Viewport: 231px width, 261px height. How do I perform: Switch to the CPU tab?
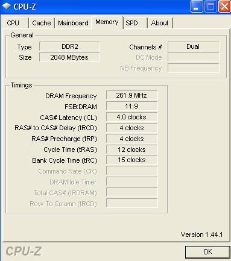click(x=16, y=23)
